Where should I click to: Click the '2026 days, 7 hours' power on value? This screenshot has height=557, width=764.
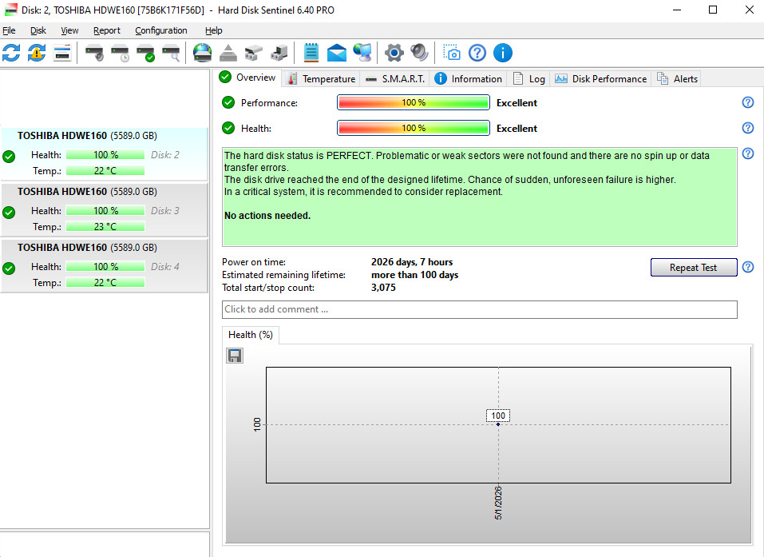(x=412, y=262)
